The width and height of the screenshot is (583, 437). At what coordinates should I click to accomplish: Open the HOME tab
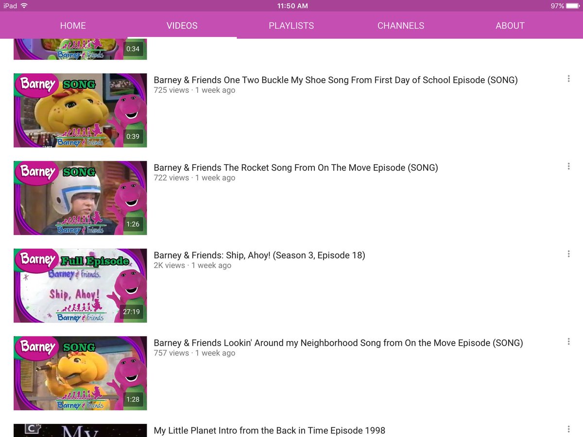(73, 26)
